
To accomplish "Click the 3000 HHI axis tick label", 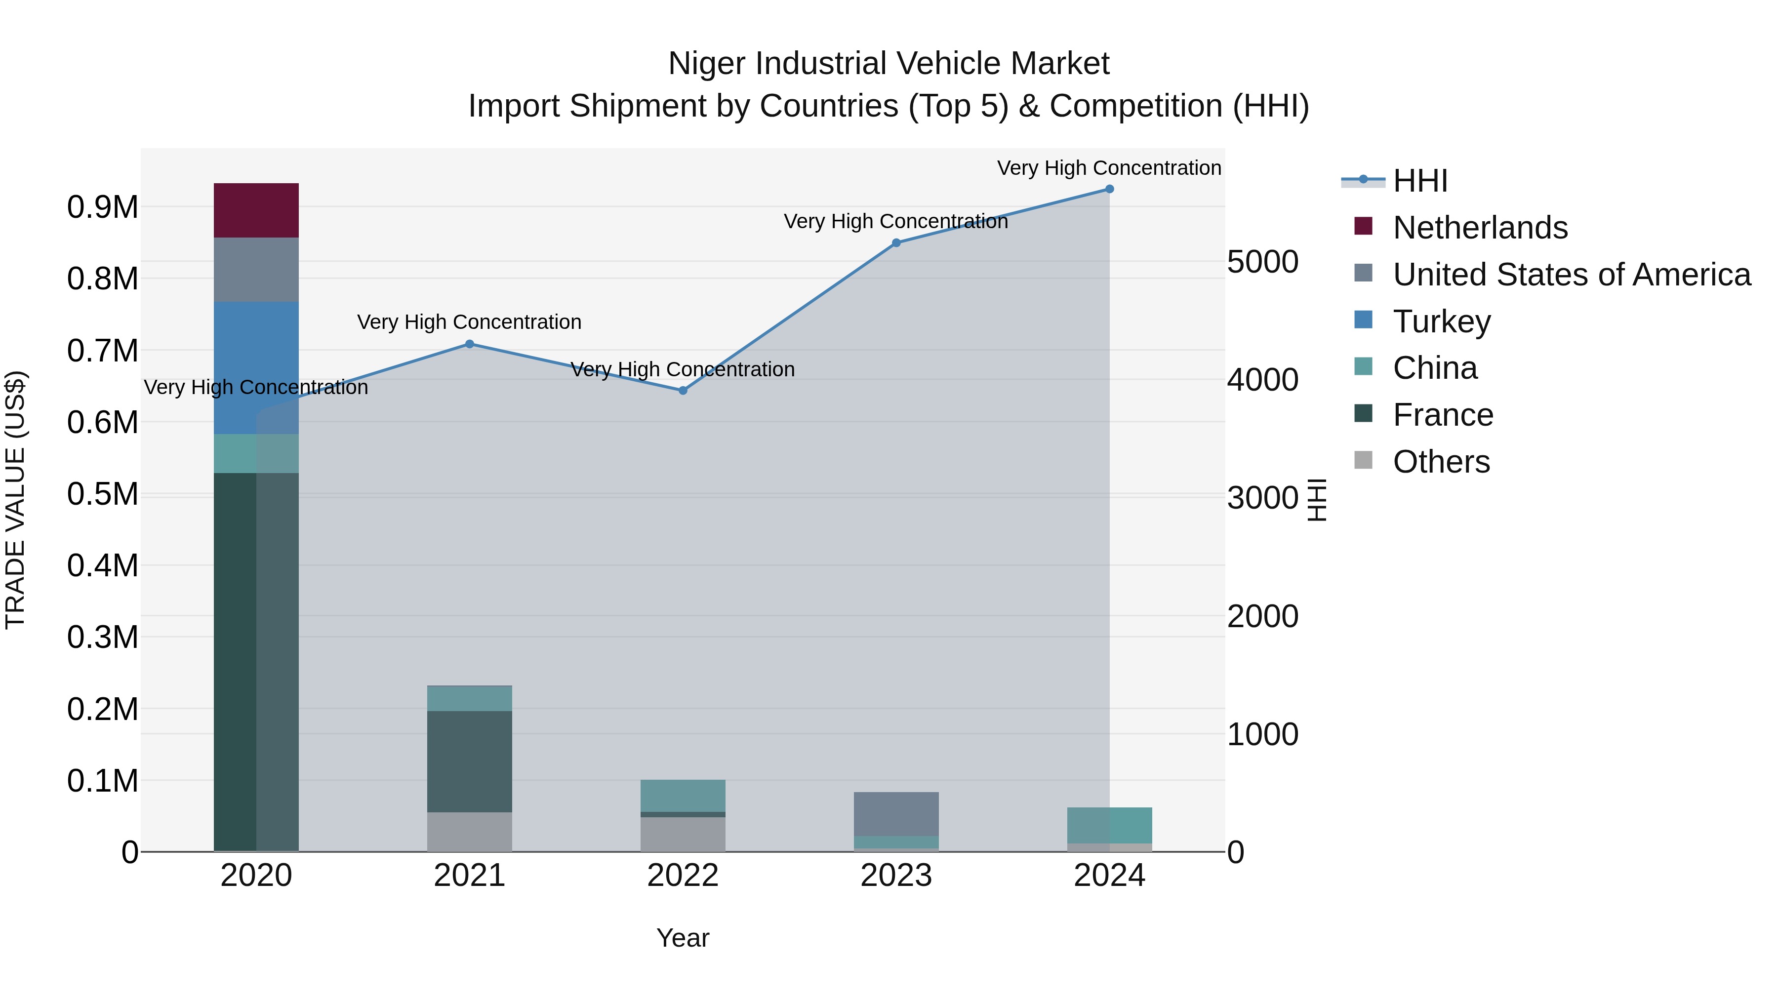I will pos(1263,498).
